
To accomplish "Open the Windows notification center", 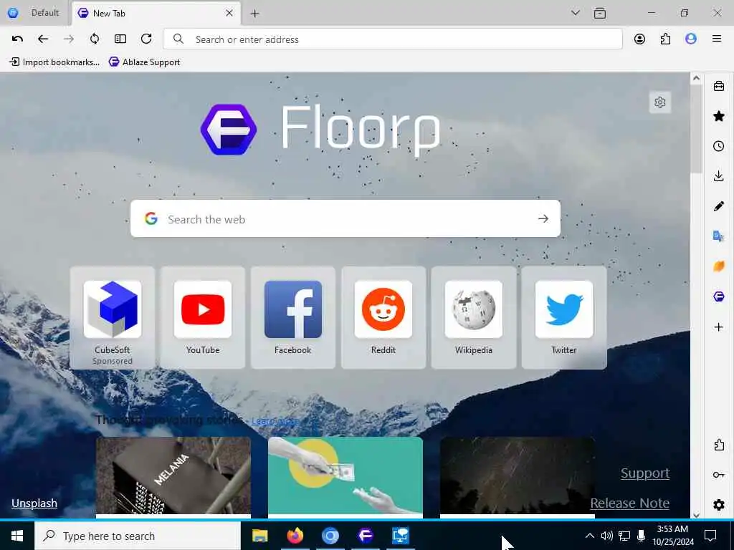I will [710, 536].
